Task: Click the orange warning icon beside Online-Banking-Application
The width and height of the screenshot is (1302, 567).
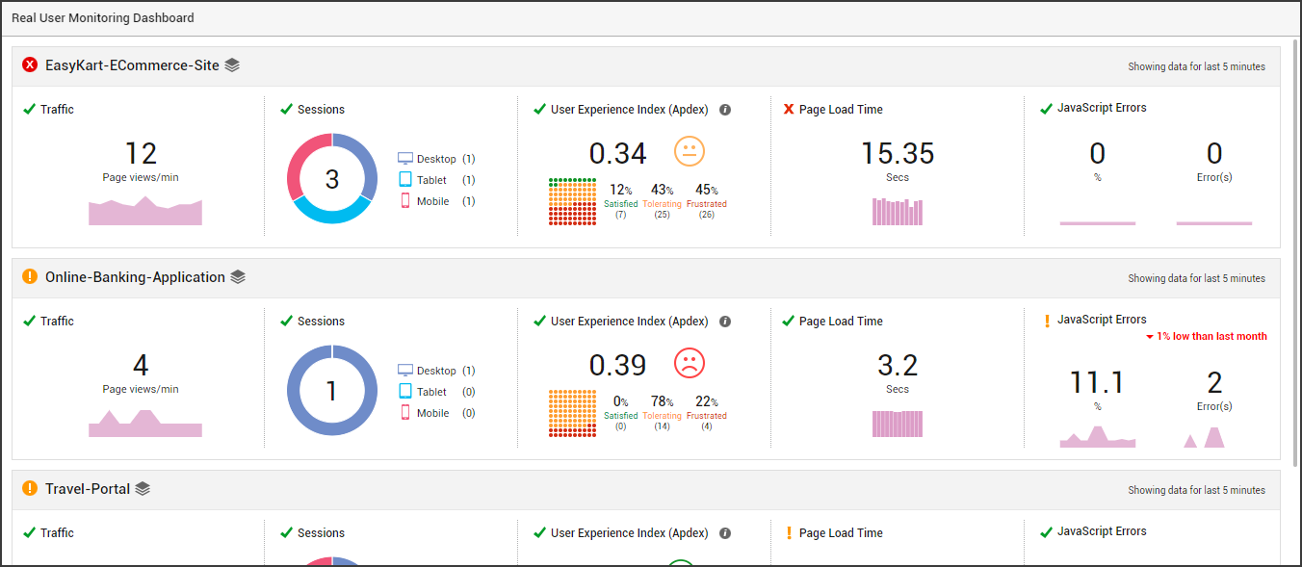Action: (x=30, y=277)
